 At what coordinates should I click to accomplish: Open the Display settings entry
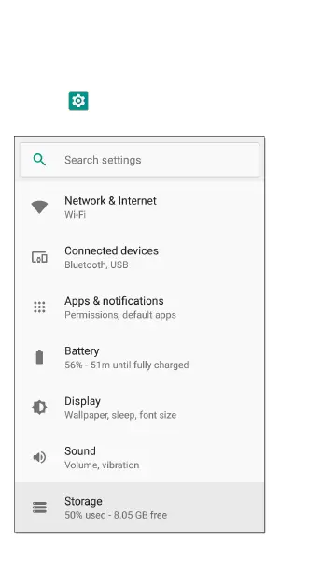[x=139, y=408]
